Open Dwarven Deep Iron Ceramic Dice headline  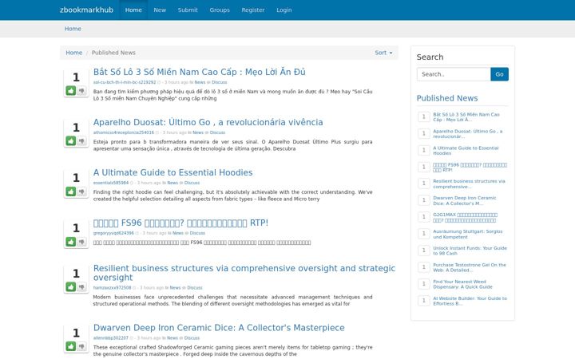coord(219,328)
